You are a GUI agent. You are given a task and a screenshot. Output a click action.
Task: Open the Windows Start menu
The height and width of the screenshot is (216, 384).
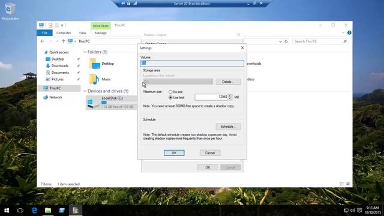point(7,211)
